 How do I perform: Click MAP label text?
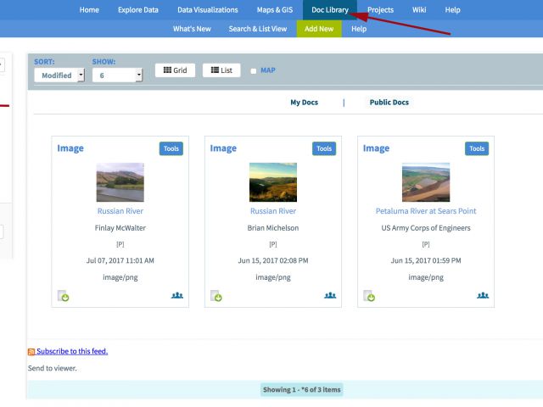tap(268, 70)
